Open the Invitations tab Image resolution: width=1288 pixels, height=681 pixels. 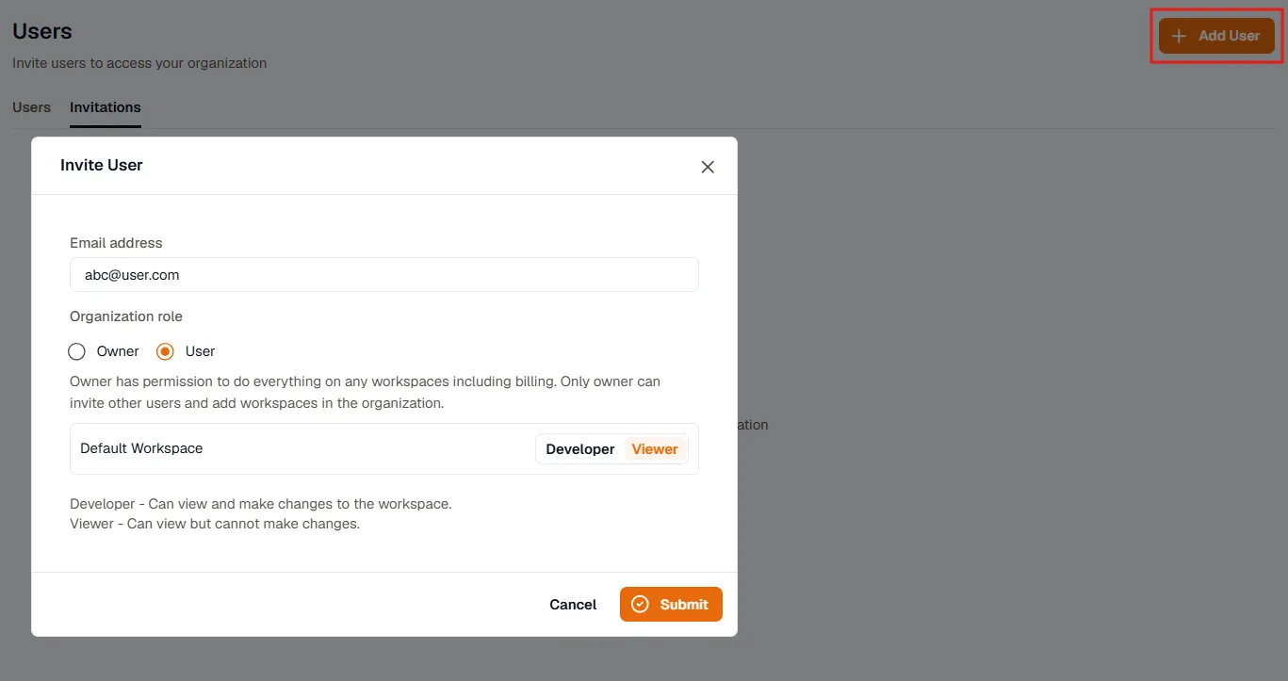click(x=106, y=107)
